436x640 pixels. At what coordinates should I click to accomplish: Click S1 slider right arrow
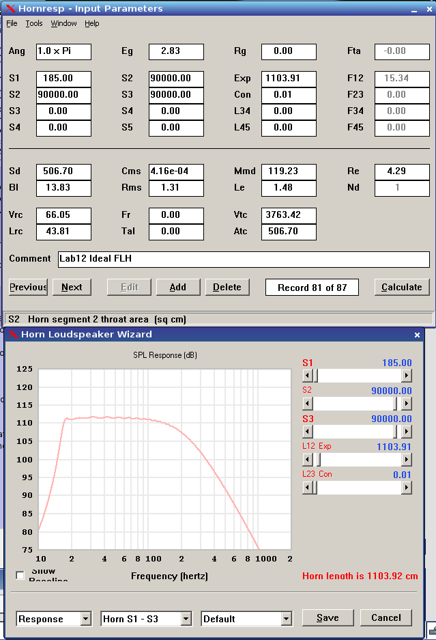[406, 375]
